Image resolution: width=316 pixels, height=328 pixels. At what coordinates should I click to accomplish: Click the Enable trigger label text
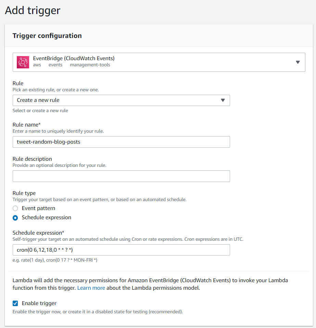point(39,303)
